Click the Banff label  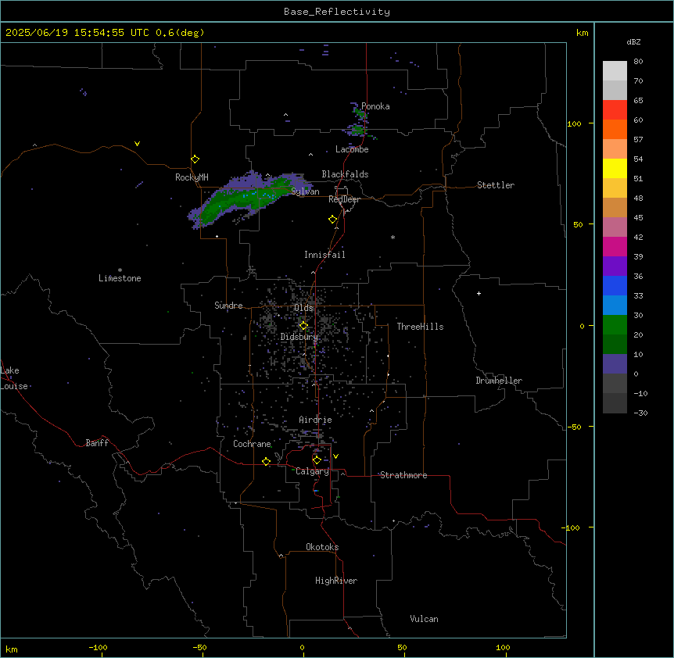97,443
